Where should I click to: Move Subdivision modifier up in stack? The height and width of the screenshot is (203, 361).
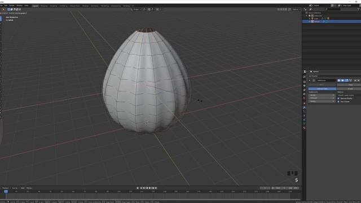coord(355,80)
